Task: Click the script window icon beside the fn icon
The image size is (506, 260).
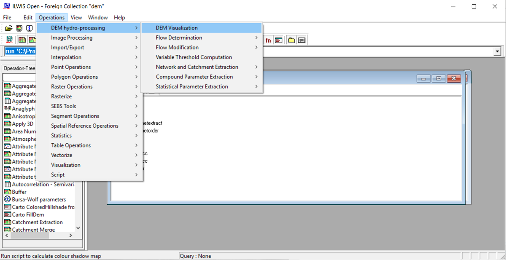Action: 279,40
